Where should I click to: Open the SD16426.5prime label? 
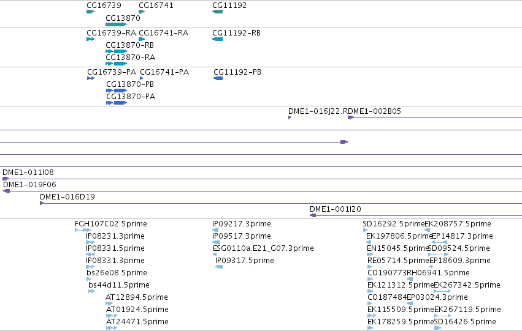(465, 322)
